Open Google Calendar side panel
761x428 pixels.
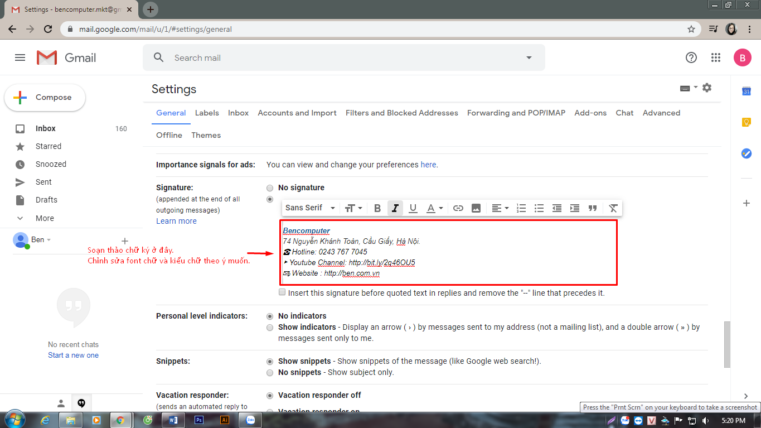[747, 91]
